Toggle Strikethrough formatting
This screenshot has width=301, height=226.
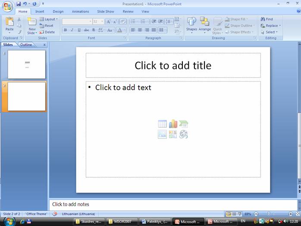click(x=86, y=30)
